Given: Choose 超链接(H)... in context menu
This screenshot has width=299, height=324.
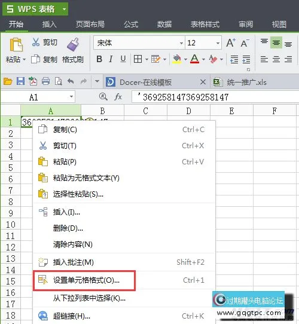Looking at the screenshot, I should [124, 316].
